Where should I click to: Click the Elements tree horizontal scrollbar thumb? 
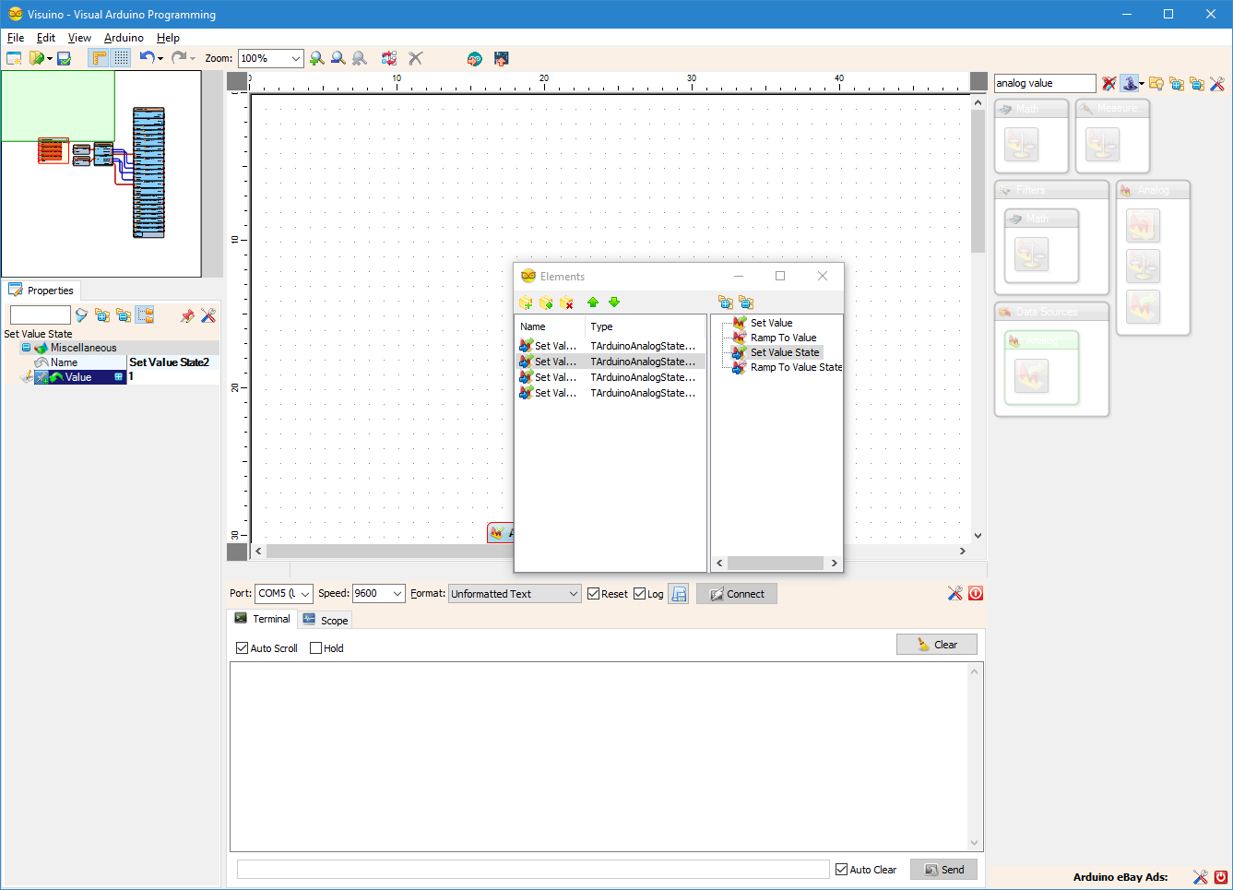tap(776, 563)
